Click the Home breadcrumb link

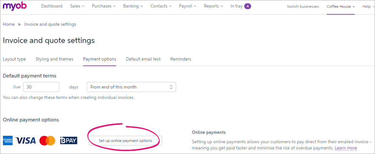click(x=9, y=24)
